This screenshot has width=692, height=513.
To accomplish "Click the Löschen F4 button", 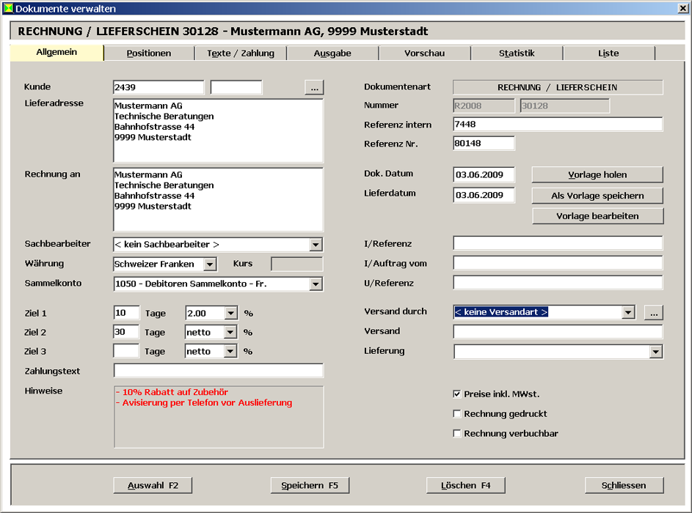I will tap(466, 485).
